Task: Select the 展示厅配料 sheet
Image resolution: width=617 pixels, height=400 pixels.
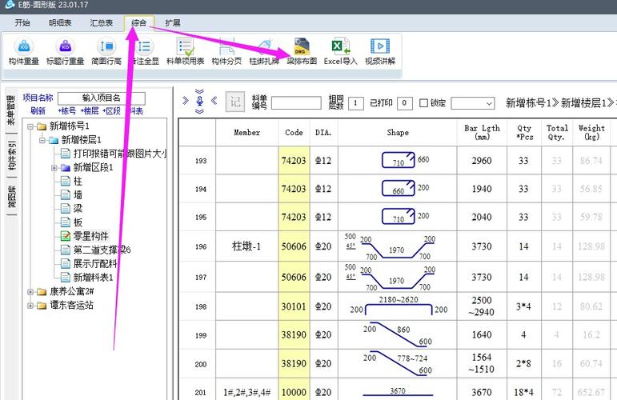Action: coord(90,263)
